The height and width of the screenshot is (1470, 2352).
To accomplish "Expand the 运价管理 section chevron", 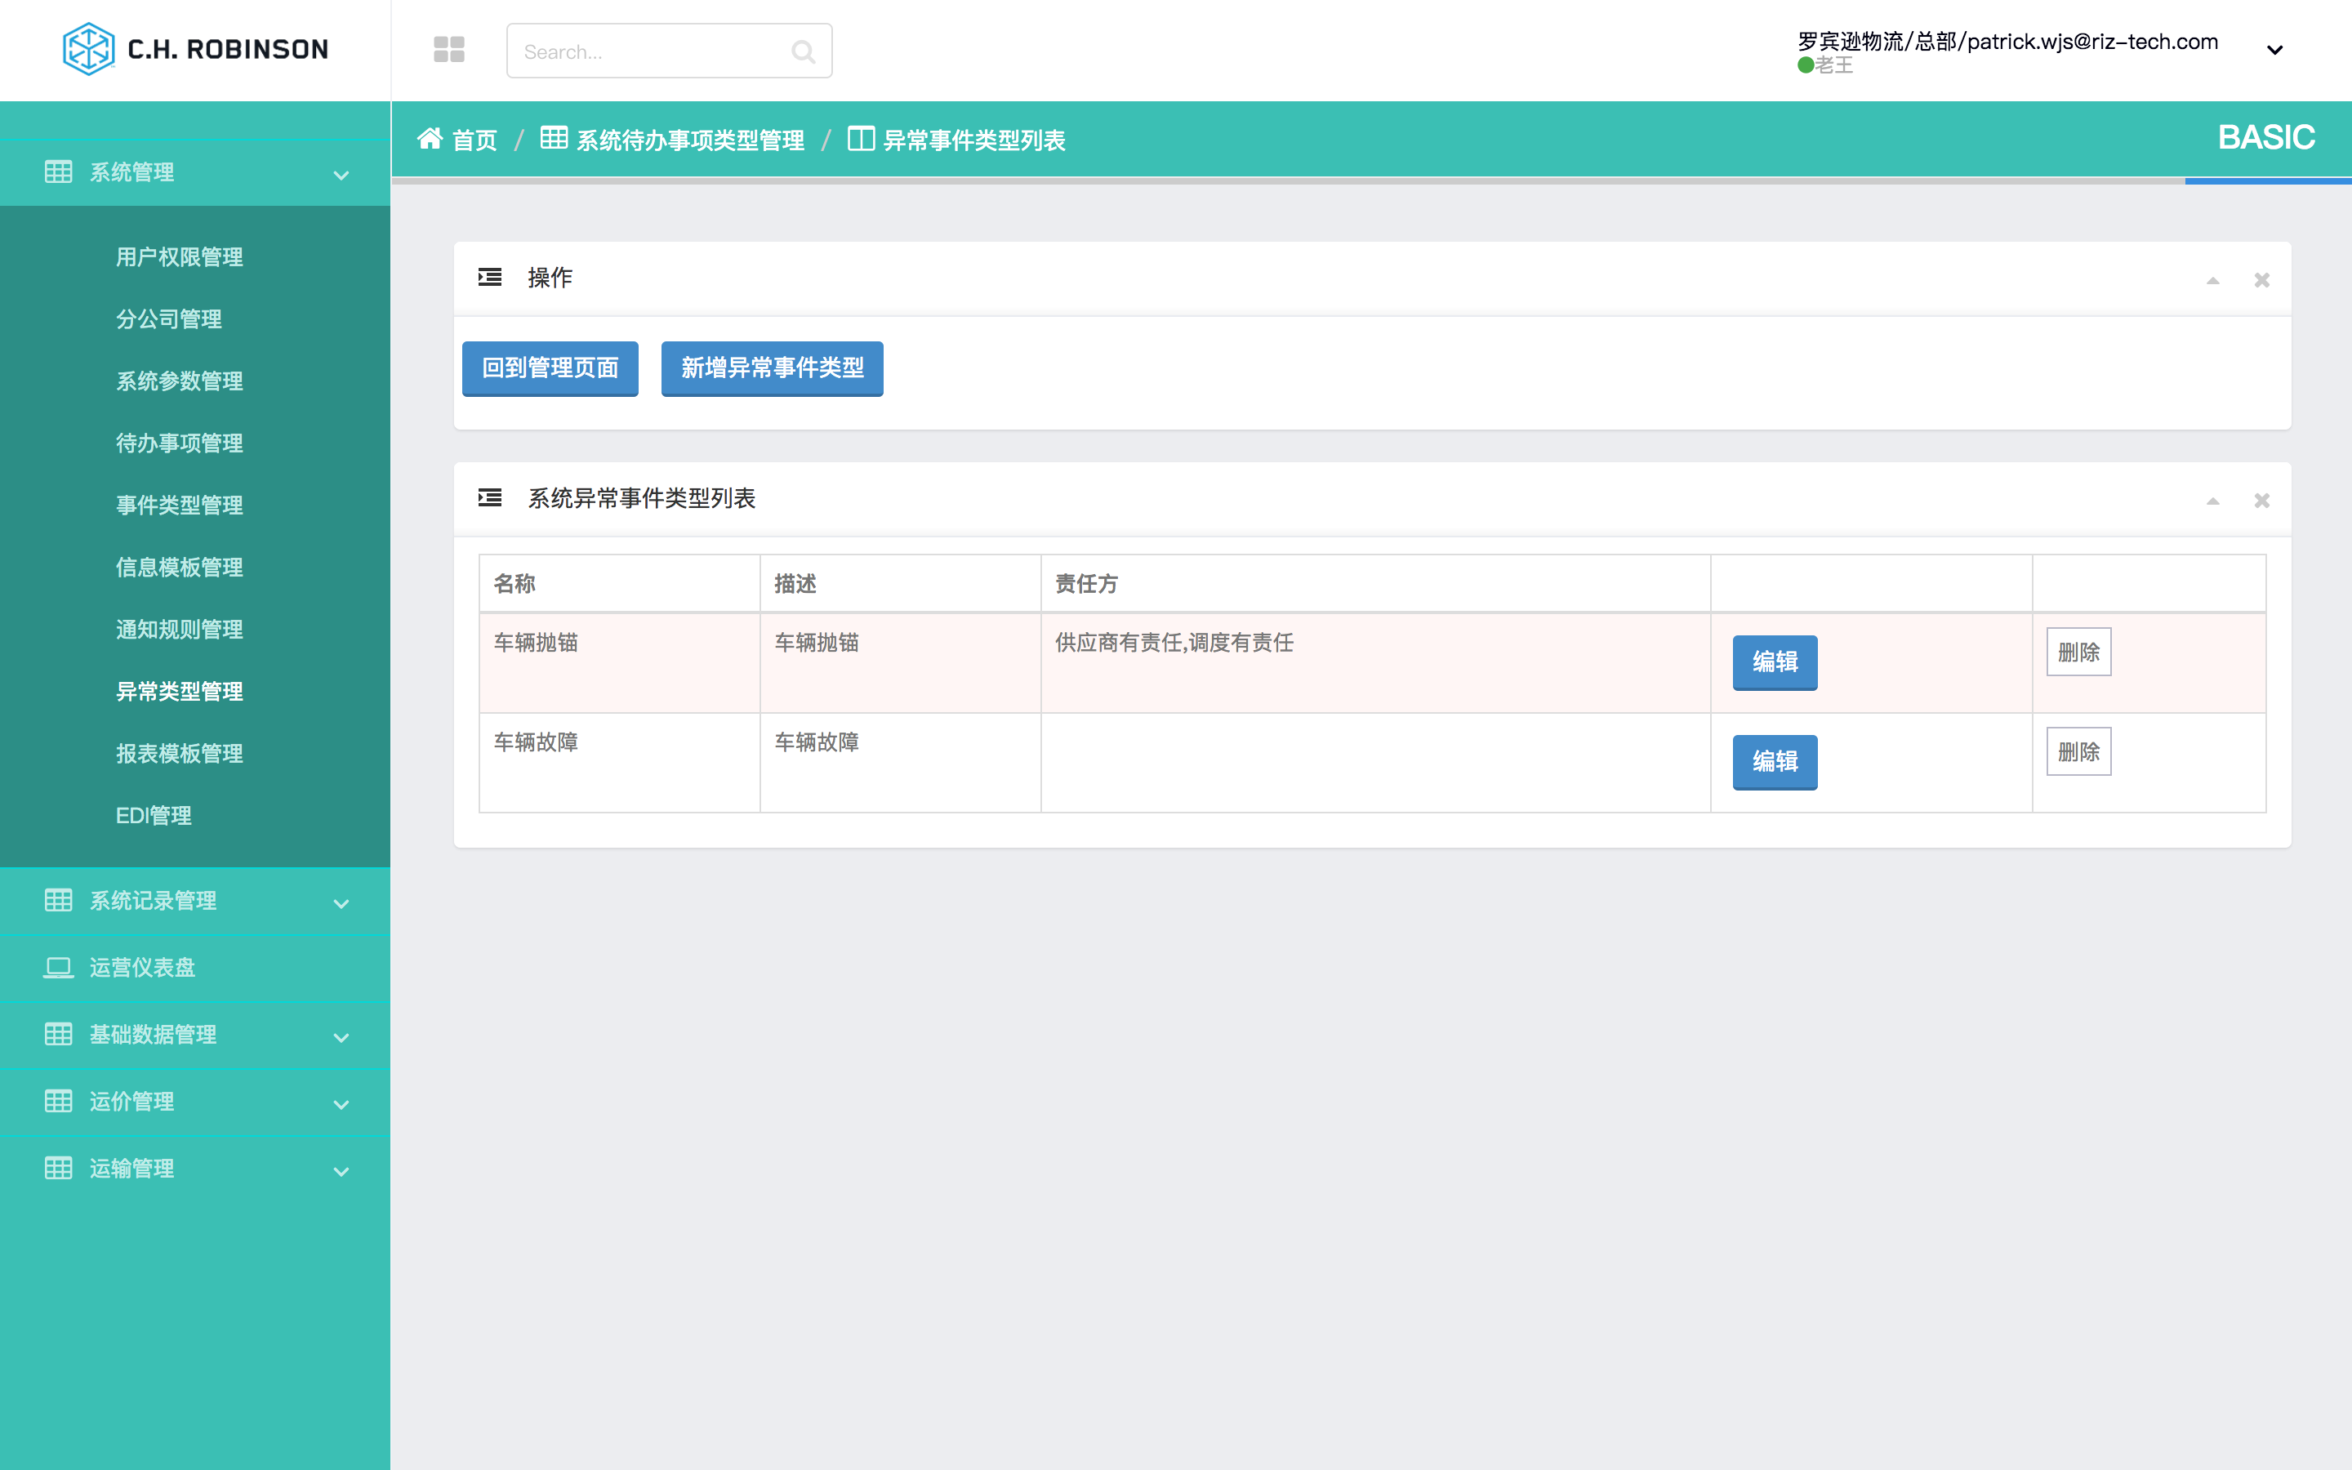I will coord(341,1104).
